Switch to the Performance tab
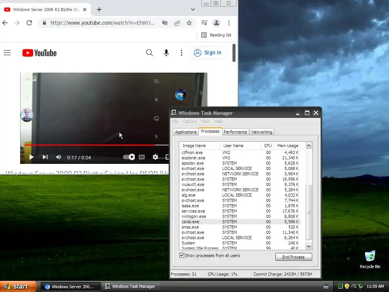Viewport: 389px width, 292px height. (235, 132)
